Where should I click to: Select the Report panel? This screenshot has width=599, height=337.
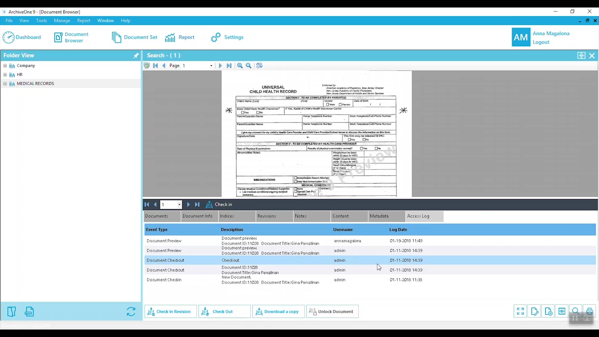180,37
